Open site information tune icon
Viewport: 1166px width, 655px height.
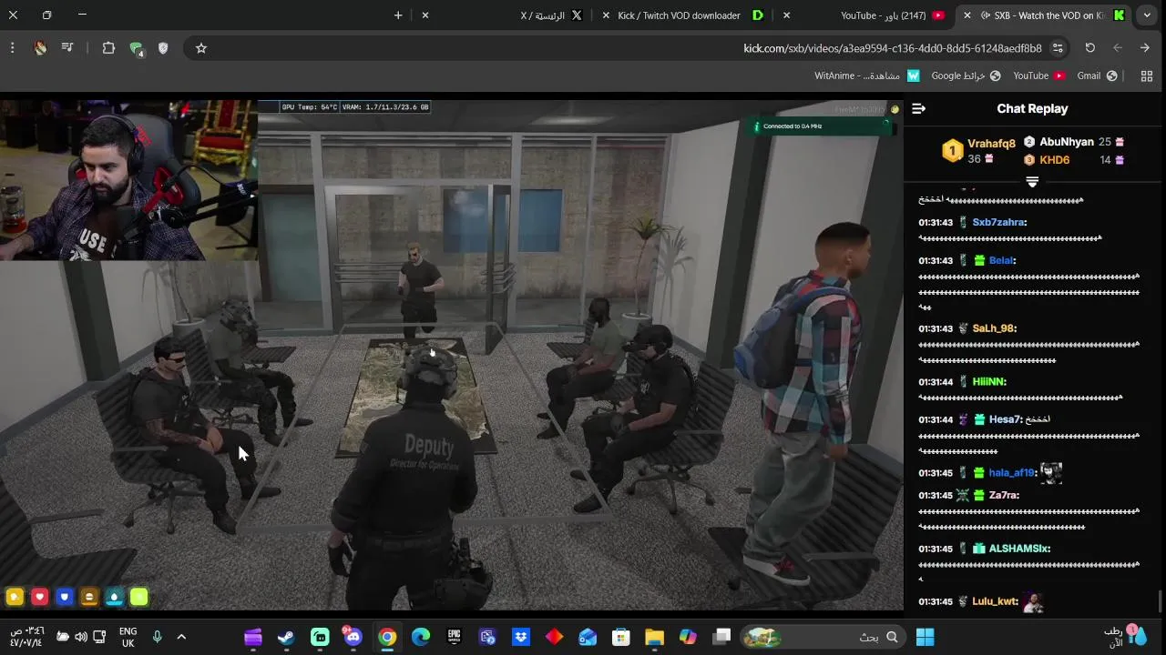pyautogui.click(x=1058, y=48)
